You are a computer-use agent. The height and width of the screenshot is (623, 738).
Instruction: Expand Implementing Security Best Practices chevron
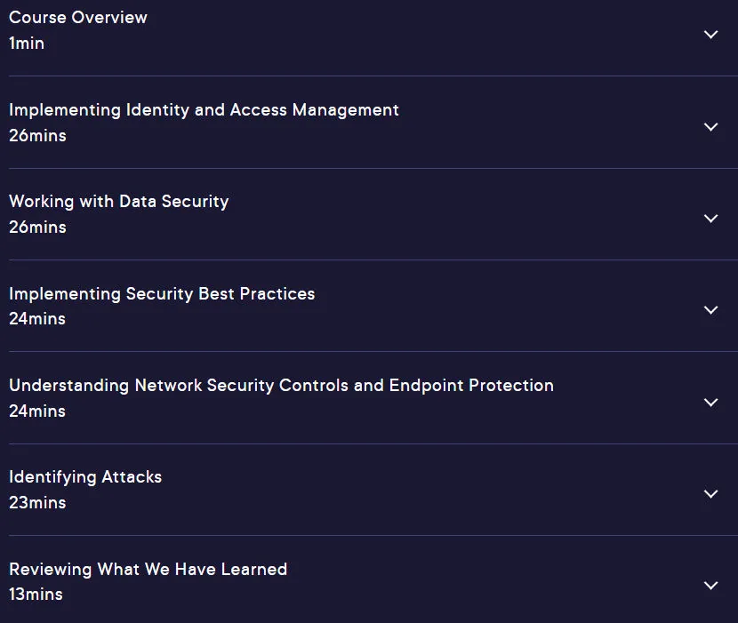[710, 310]
